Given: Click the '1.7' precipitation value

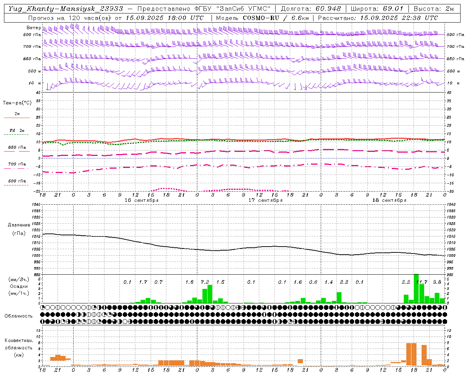Looking at the screenshot, I should pos(143,282).
